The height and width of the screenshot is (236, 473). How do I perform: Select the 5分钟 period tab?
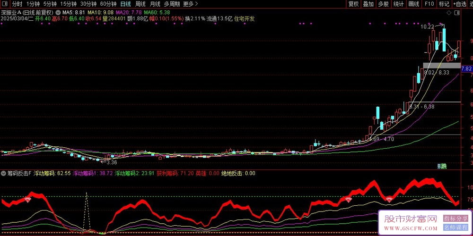[x=50, y=4]
